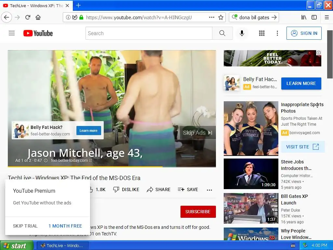Open Steve Jobs Introduces video thumbnail
Screen dimensions: 333x250
(251, 174)
